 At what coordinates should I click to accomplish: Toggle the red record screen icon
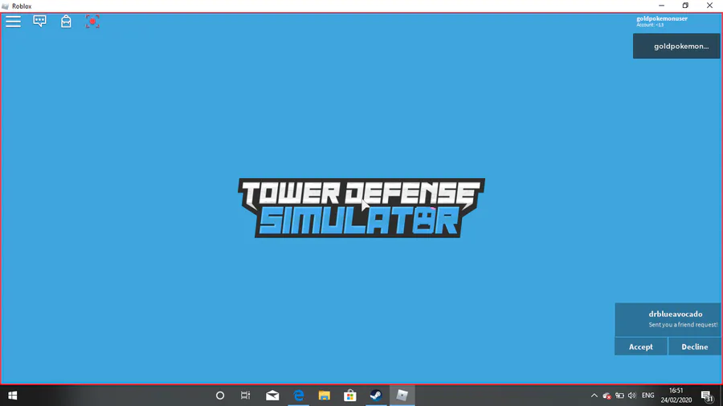[x=92, y=21]
